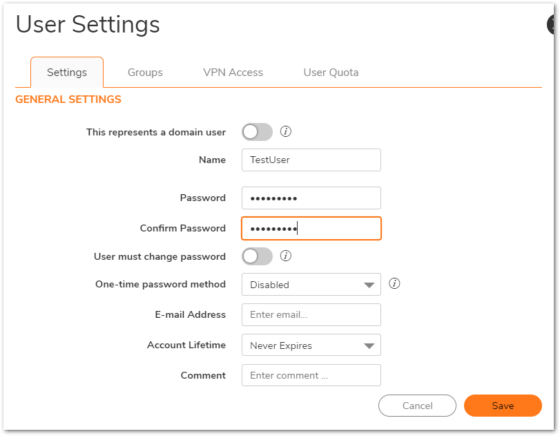Turn on 'User must change password' switch
560x436 pixels.
257,256
